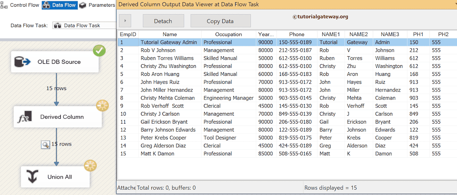The height and width of the screenshot is (195, 457).
Task: Click the Name column header
Action: click(x=170, y=34)
